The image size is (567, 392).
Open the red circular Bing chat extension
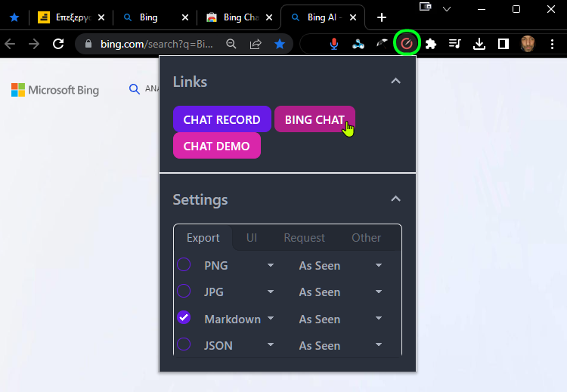click(407, 44)
